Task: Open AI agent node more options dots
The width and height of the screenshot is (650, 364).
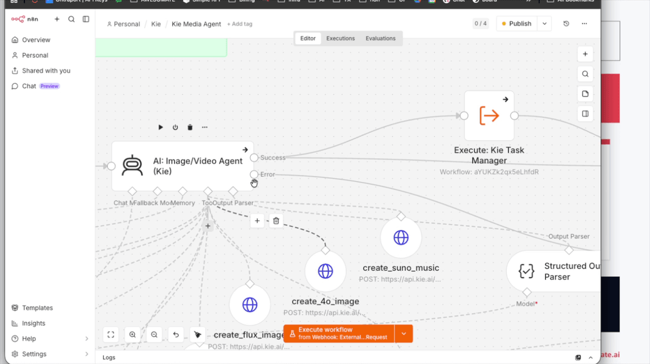Action: point(205,127)
